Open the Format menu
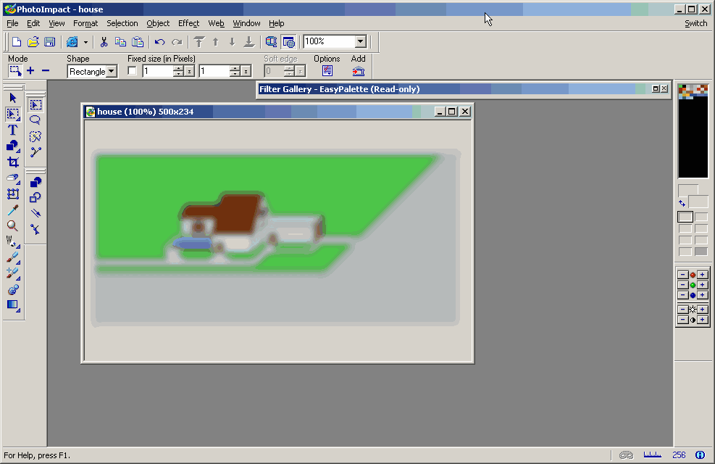 85,23
